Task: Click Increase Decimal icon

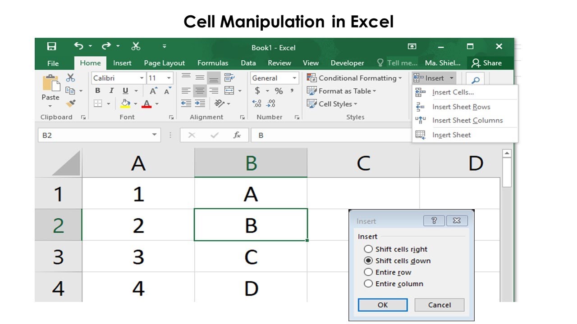Action: coord(257,104)
